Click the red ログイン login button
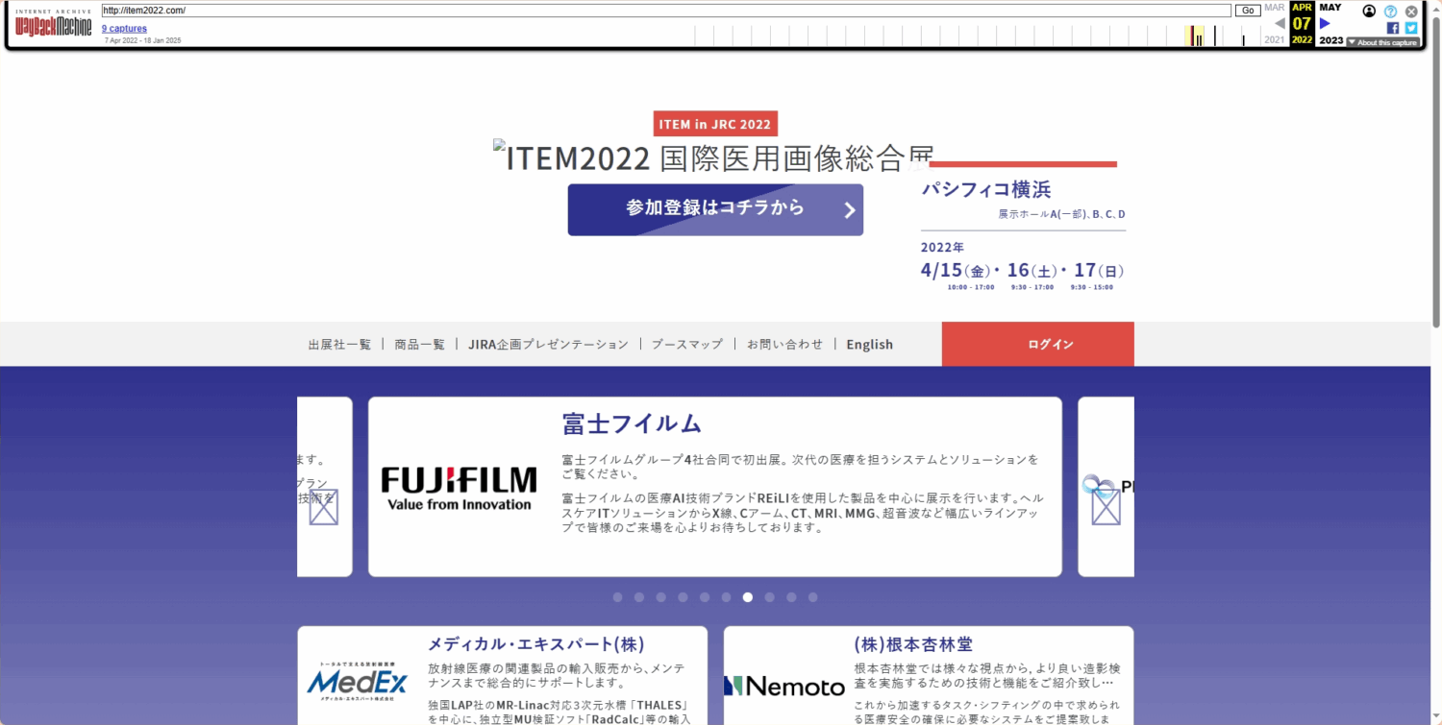This screenshot has width=1442, height=725. pos(1038,344)
